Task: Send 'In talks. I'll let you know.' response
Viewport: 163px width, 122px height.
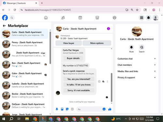Action: coord(79,85)
